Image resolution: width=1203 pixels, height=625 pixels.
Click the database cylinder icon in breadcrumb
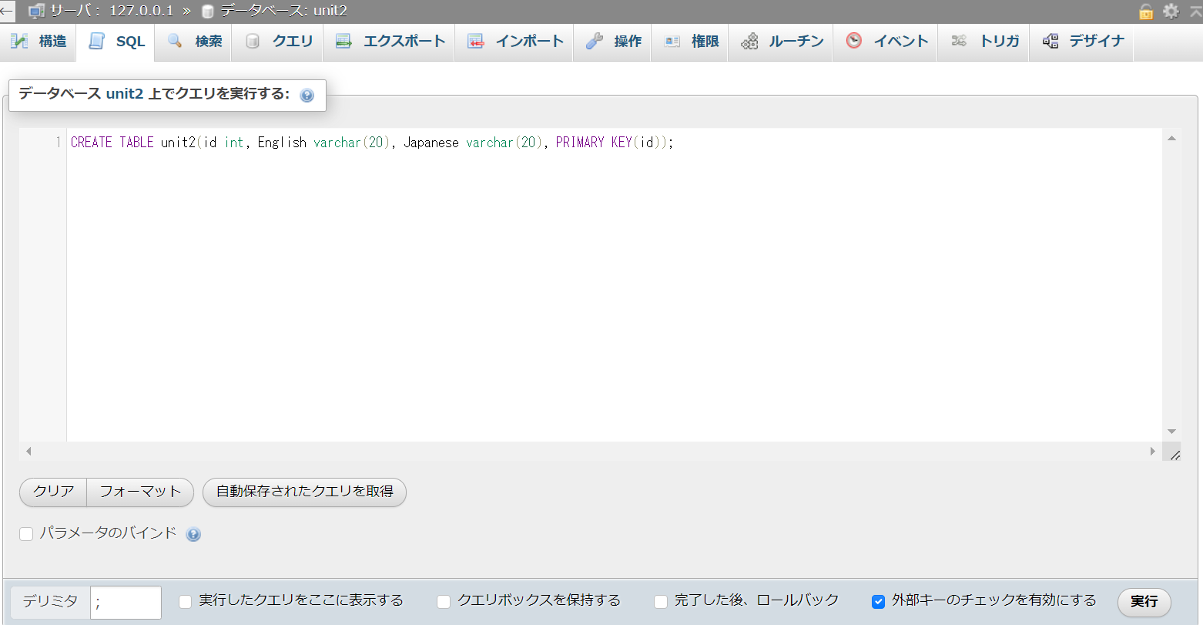[x=208, y=12]
